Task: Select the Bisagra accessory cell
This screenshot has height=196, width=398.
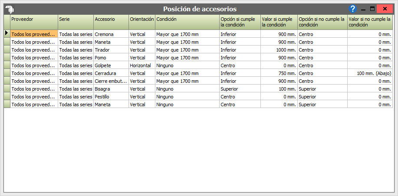Action: click(111, 89)
